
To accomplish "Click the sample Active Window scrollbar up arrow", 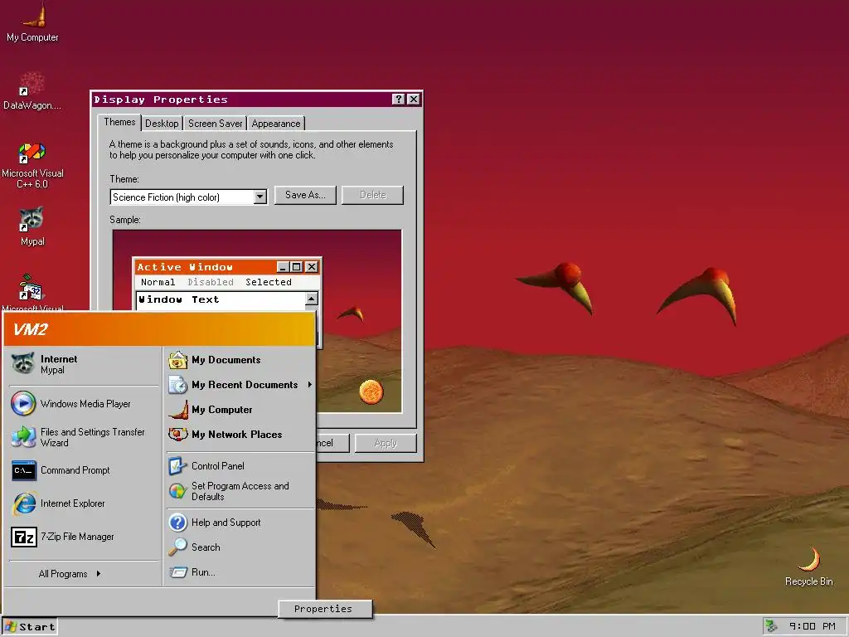I will click(x=312, y=299).
